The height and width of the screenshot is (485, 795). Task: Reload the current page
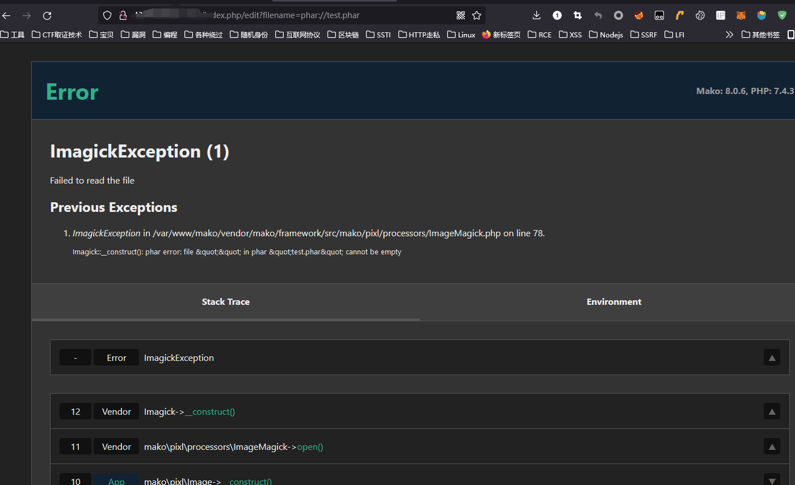click(47, 15)
